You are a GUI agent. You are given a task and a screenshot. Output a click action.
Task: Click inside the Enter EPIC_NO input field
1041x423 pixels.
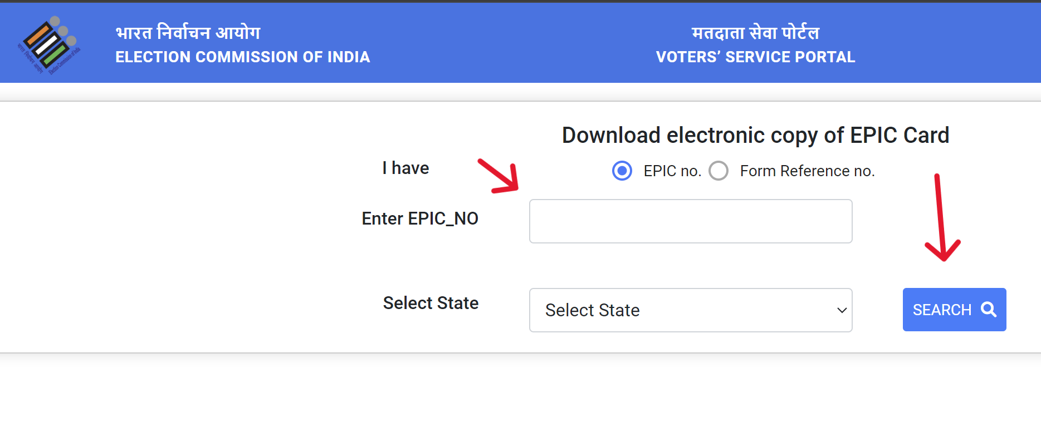(x=690, y=221)
